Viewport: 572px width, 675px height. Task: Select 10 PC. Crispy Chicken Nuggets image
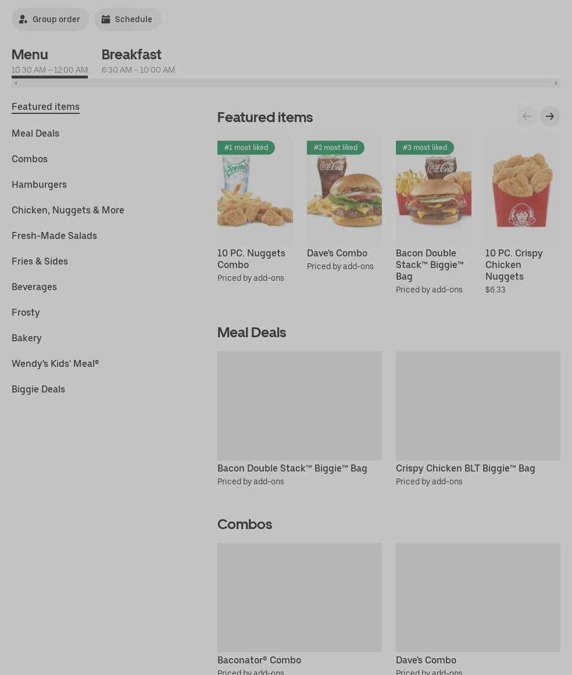[523, 190]
